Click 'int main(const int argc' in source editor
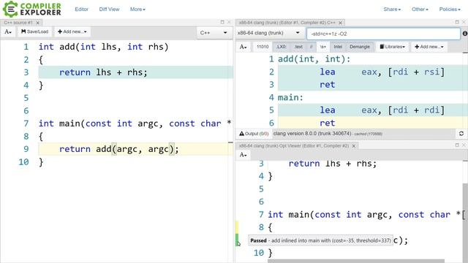 click(x=100, y=123)
